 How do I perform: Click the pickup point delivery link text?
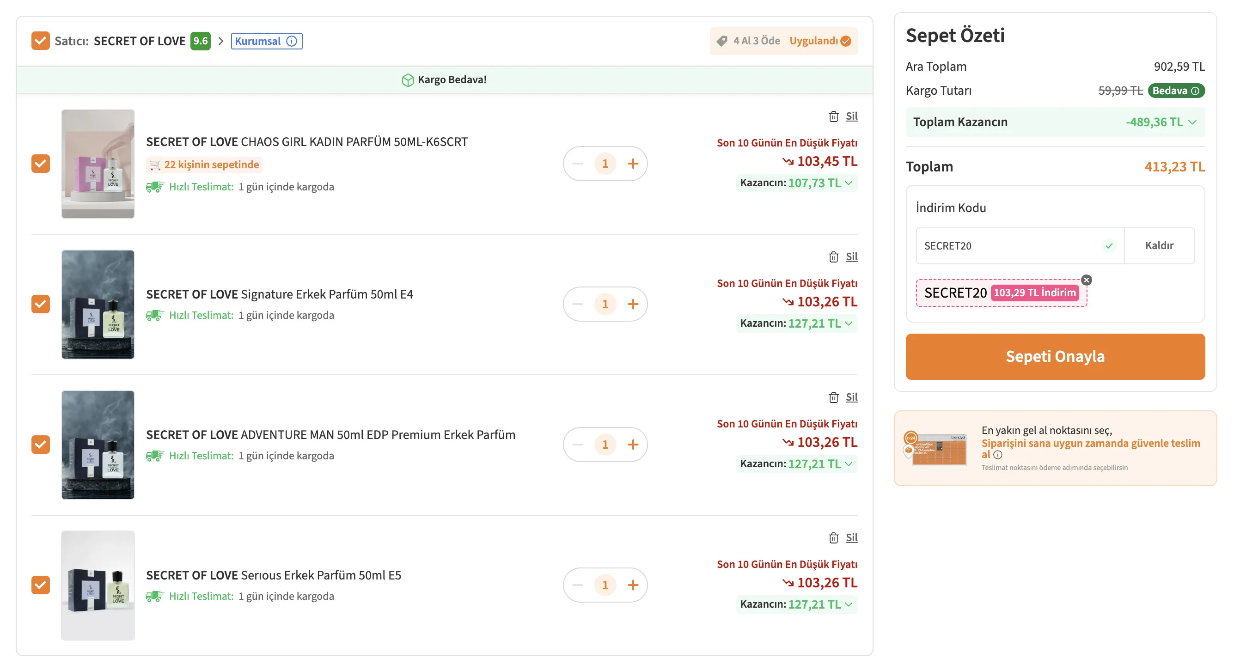(x=1091, y=449)
